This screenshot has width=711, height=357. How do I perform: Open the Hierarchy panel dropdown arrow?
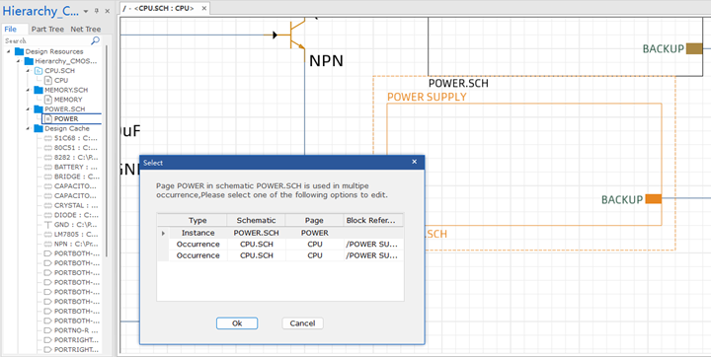click(x=86, y=11)
